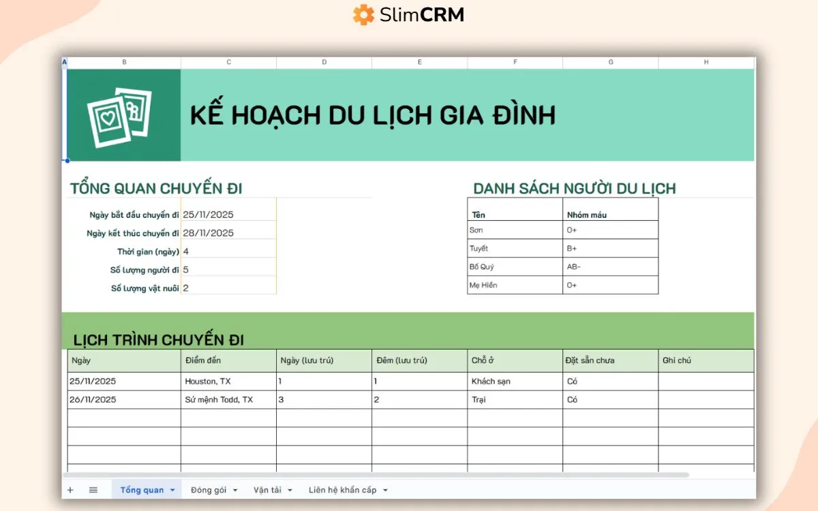Switch to the Liên hệ khẩn cấp tab

(x=342, y=490)
